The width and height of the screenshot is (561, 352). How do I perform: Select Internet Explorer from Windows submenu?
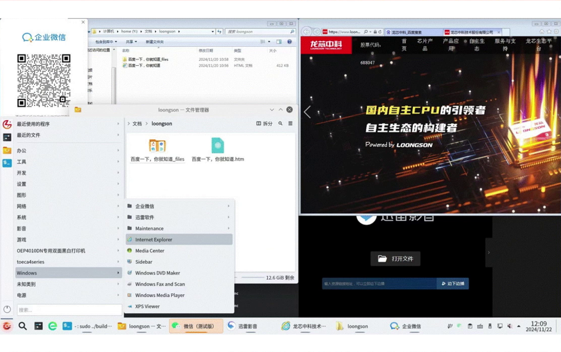(179, 239)
